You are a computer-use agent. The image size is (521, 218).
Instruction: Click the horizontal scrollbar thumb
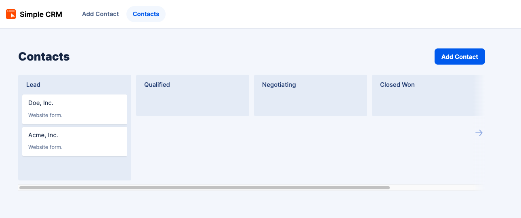pyautogui.click(x=204, y=188)
